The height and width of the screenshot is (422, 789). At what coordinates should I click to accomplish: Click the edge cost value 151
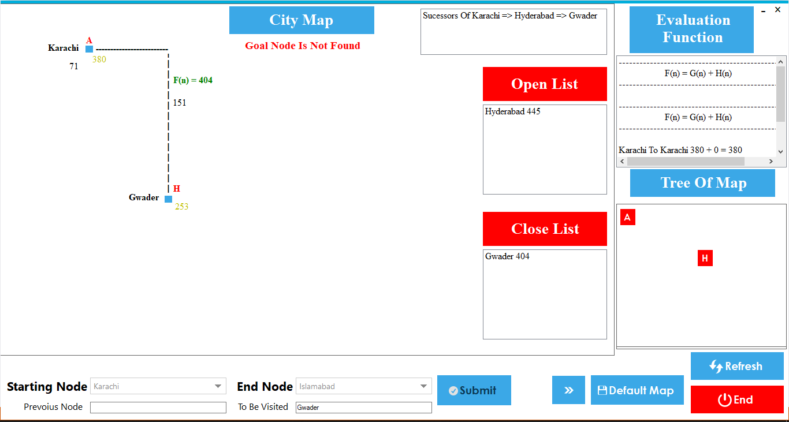pyautogui.click(x=180, y=103)
